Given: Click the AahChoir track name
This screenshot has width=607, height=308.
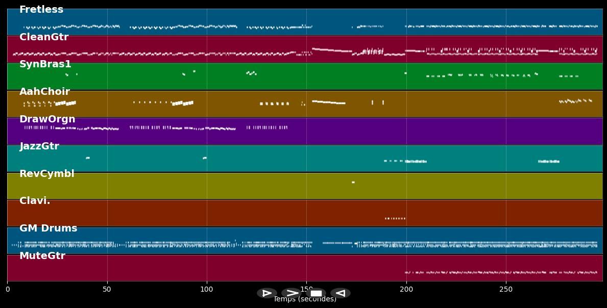Looking at the screenshot, I should point(44,92).
